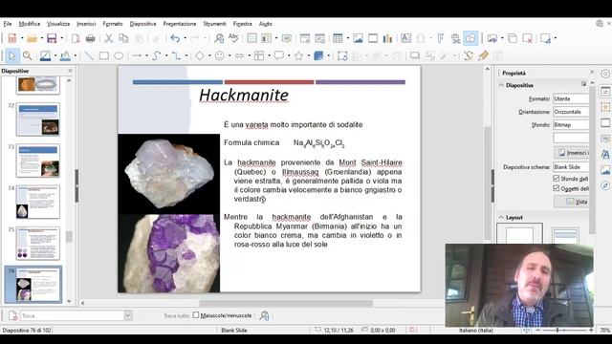Select slide 72 thumbnail

[38, 119]
